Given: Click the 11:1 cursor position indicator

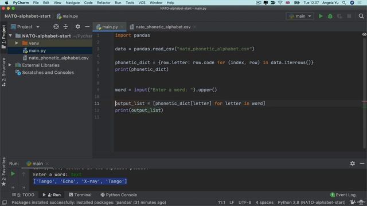Looking at the screenshot, I should [221, 202].
